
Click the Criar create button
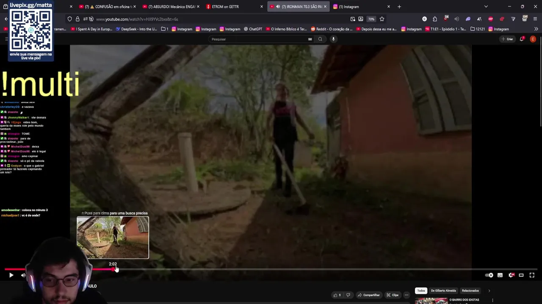coord(507,39)
